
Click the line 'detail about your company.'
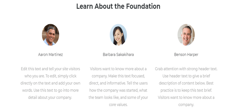pos(50,97)
